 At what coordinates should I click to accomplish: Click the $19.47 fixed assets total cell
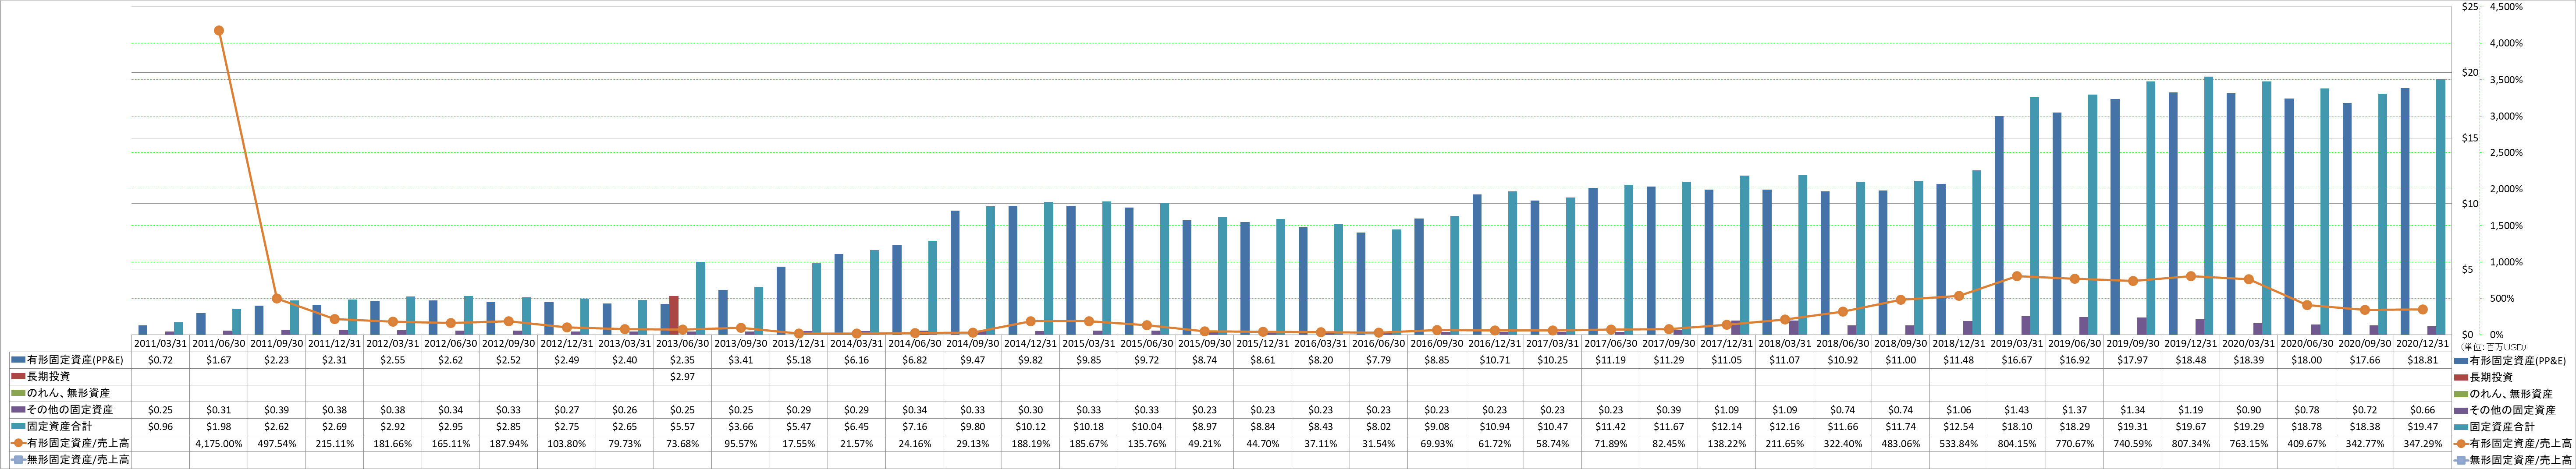coord(2422,427)
